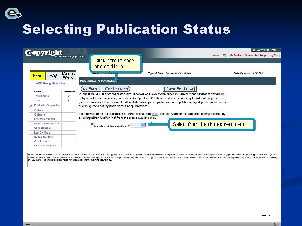Click the eCO logo in slide corner

pos(13,13)
